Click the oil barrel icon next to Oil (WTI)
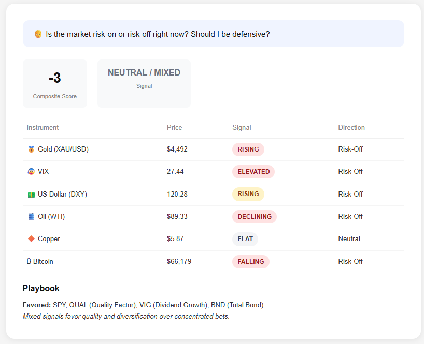Viewport: 424px width, 344px height. tap(31, 216)
